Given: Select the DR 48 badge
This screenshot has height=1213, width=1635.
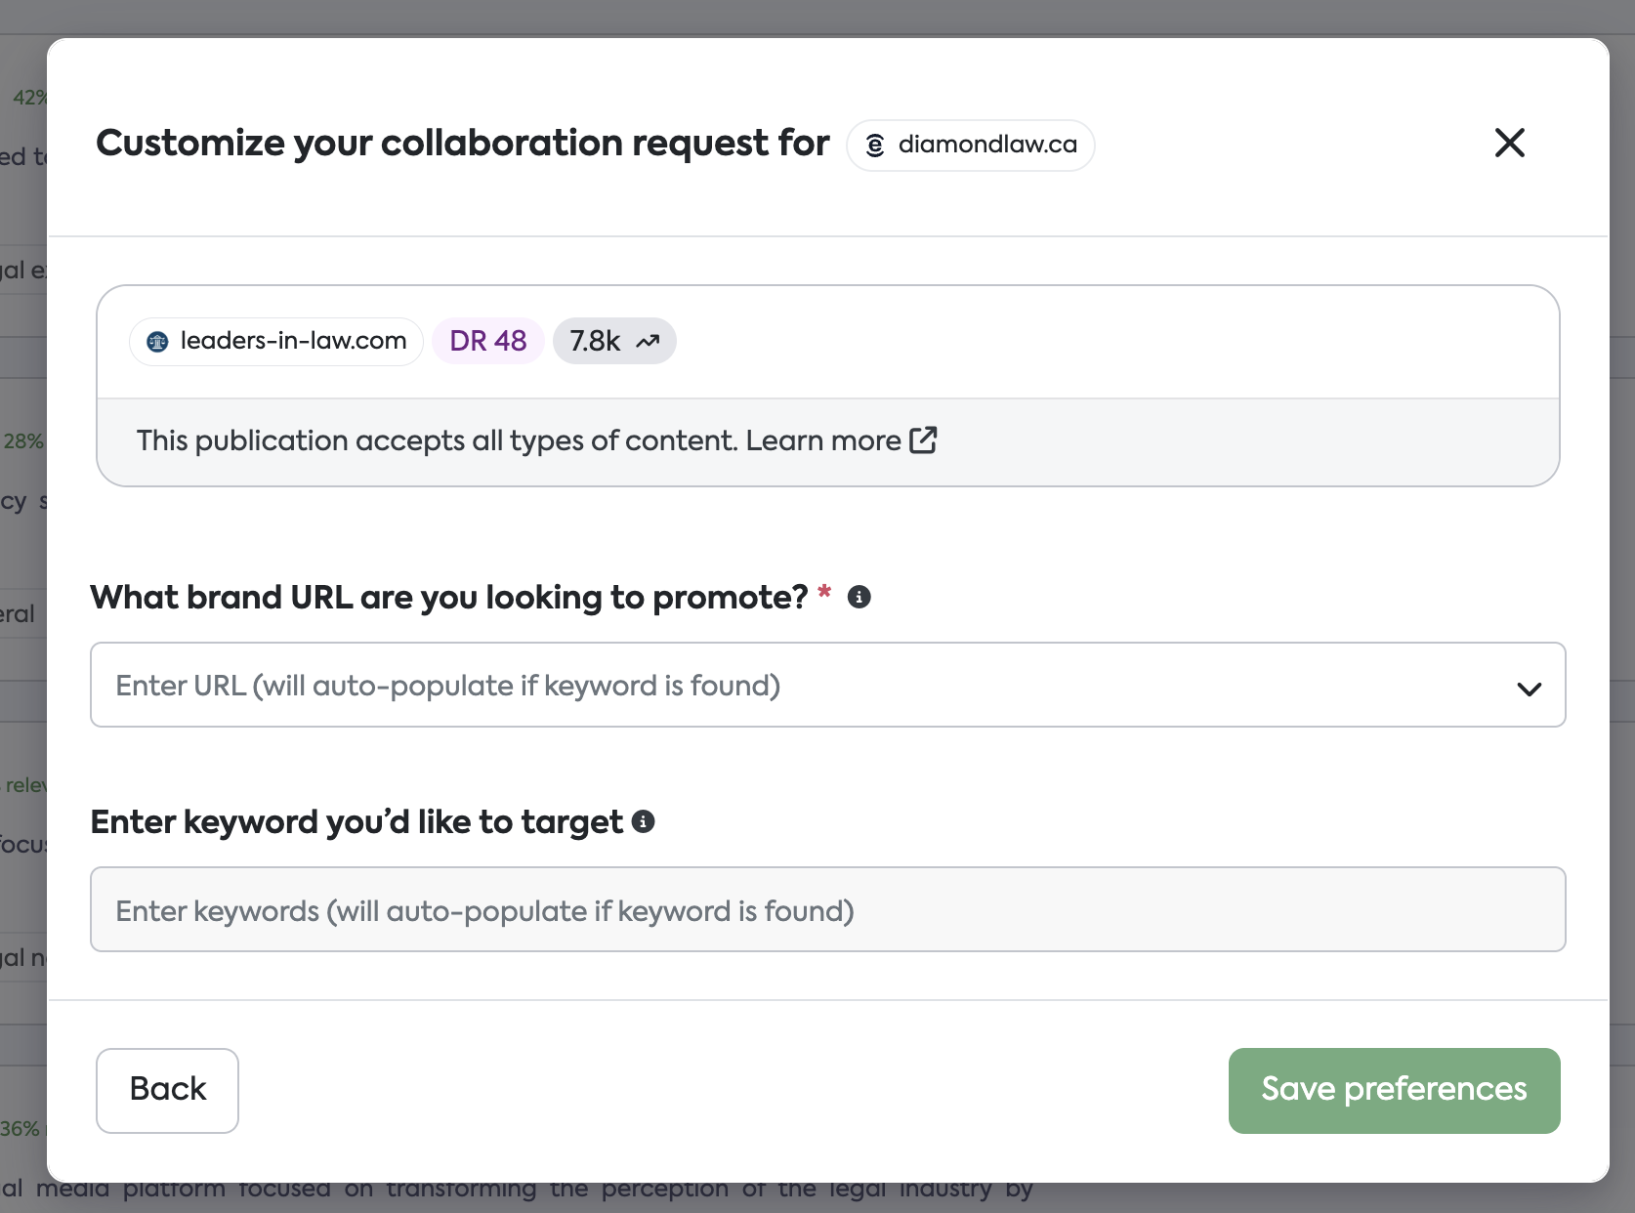Looking at the screenshot, I should (488, 341).
